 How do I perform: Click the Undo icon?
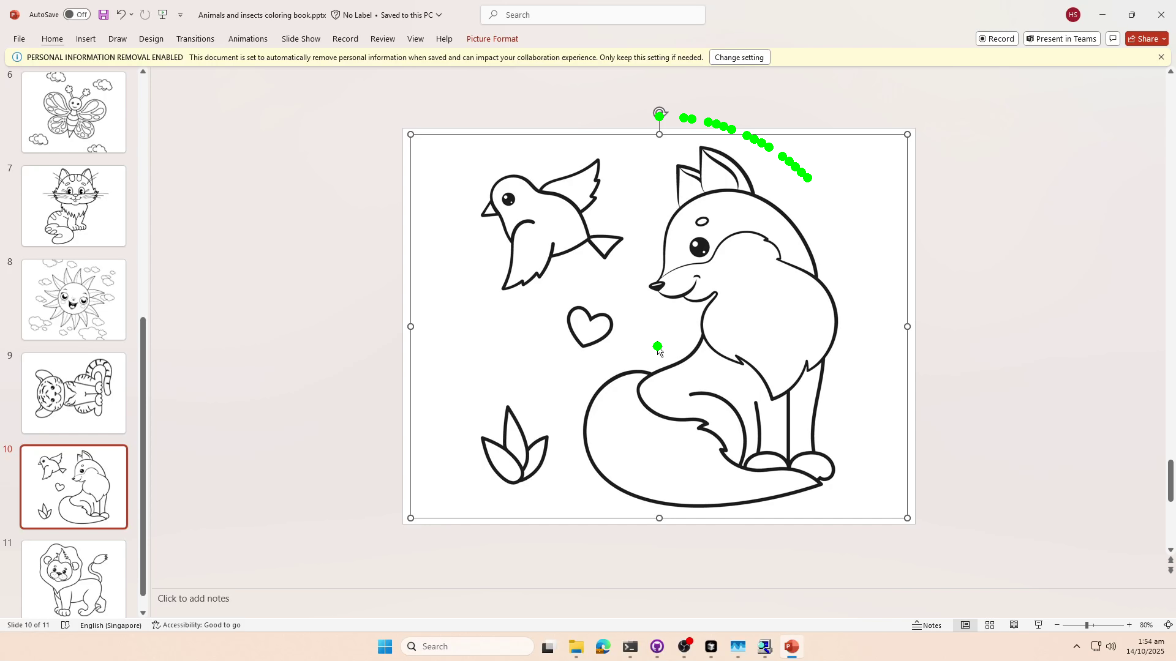(x=121, y=14)
